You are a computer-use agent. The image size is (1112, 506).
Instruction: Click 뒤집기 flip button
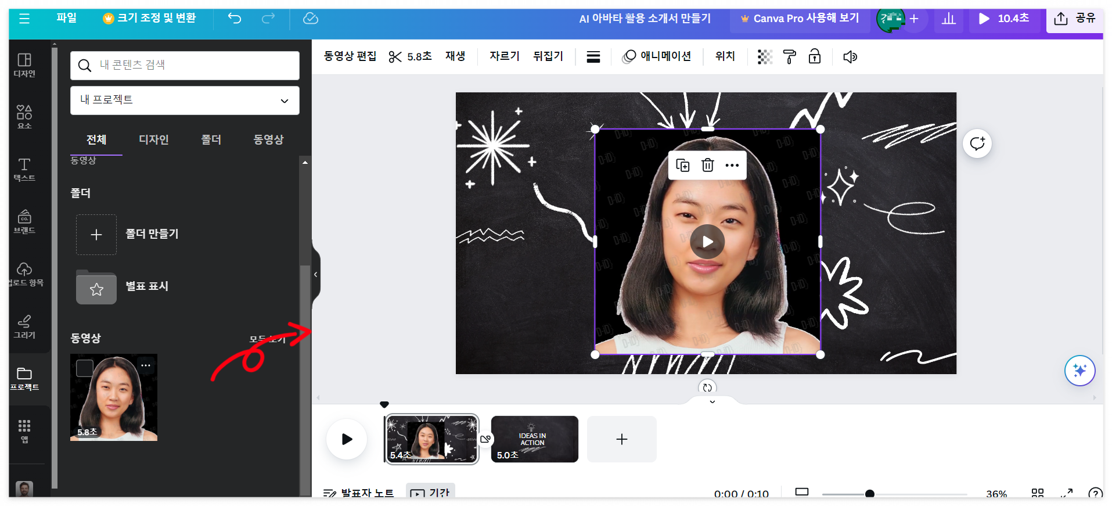(548, 56)
